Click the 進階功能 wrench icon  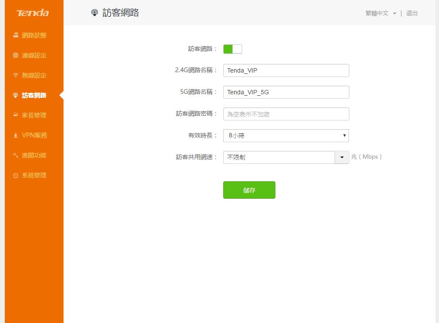click(16, 155)
